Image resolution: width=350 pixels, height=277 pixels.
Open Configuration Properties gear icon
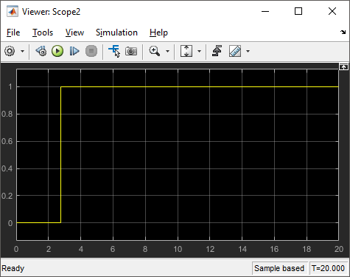pos(10,51)
